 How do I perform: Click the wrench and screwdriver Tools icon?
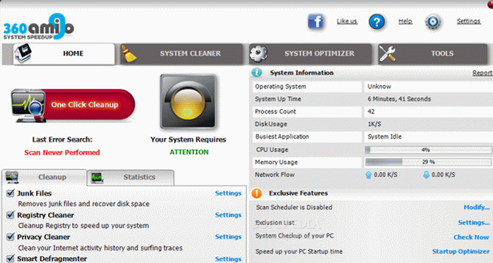pyautogui.click(x=387, y=54)
